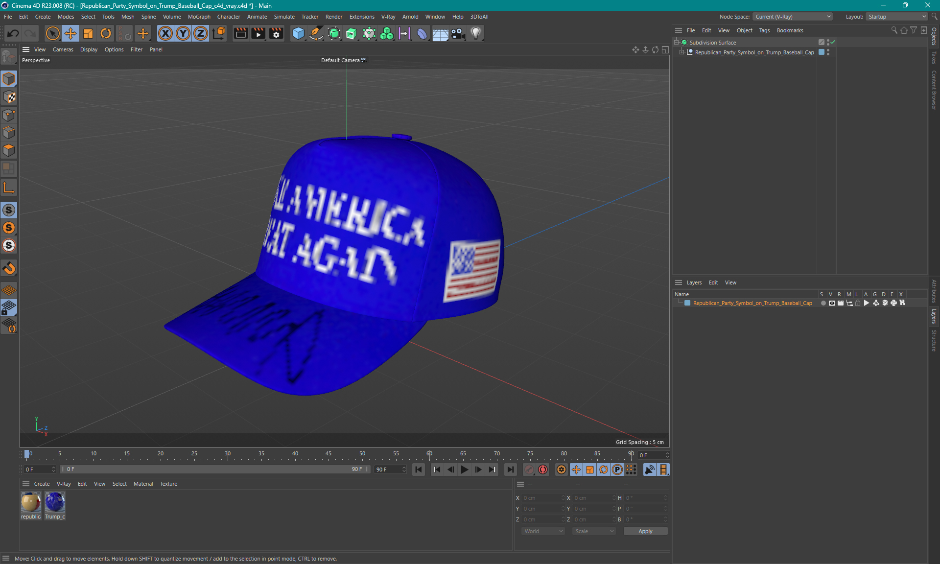The image size is (940, 564).
Task: Open viewport Cameras menu
Action: [x=63, y=49]
